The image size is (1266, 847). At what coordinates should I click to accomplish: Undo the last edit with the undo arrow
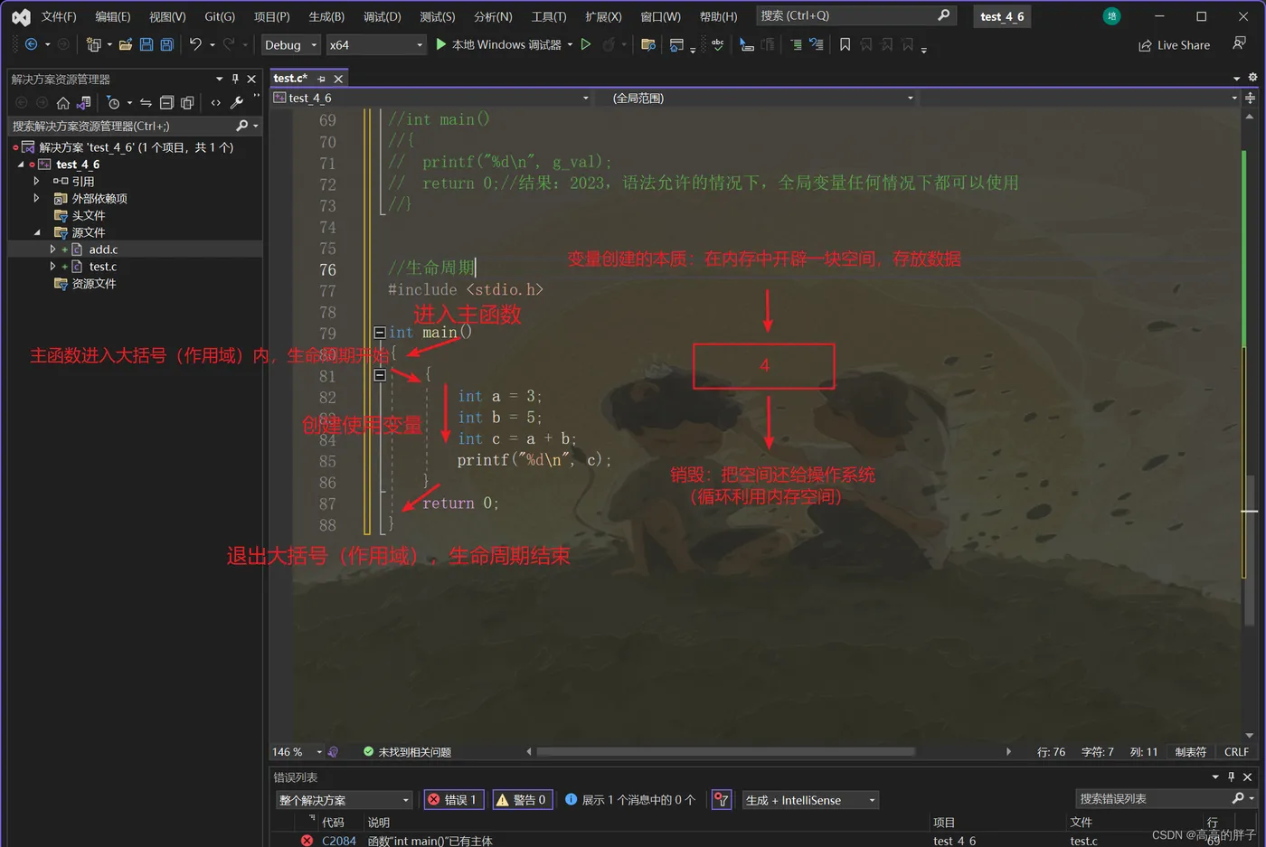click(x=195, y=44)
